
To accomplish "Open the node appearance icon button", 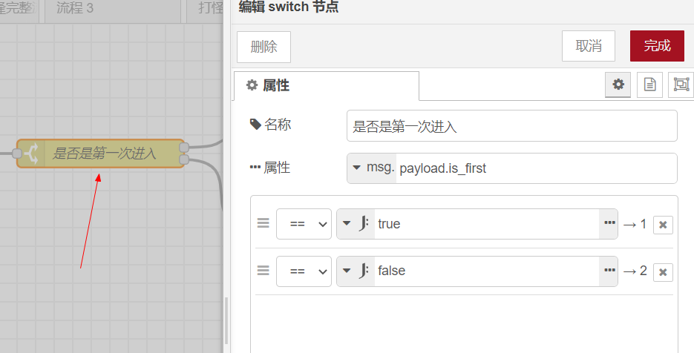I will (x=681, y=85).
